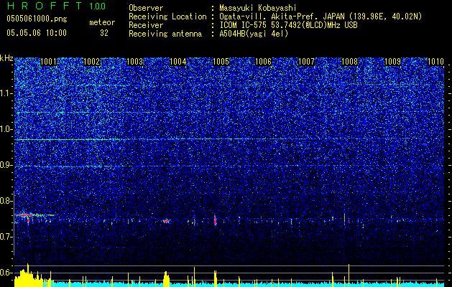Click the date stamp 05.05.06 10:00
The height and width of the screenshot is (287, 452).
(x=37, y=33)
